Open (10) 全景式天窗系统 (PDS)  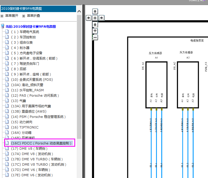tap(32, 80)
